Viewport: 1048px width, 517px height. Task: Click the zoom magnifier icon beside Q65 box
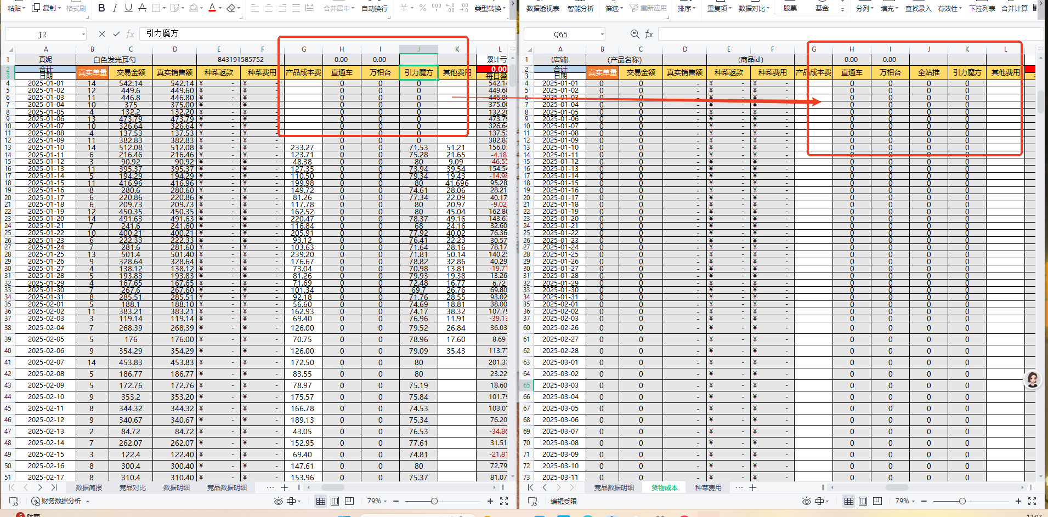point(635,34)
